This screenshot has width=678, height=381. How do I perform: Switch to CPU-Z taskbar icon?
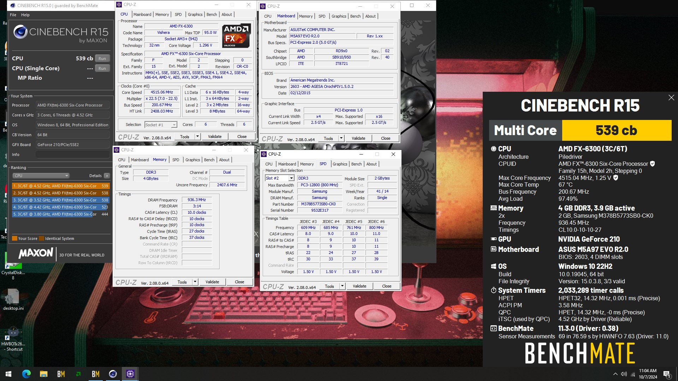(130, 374)
